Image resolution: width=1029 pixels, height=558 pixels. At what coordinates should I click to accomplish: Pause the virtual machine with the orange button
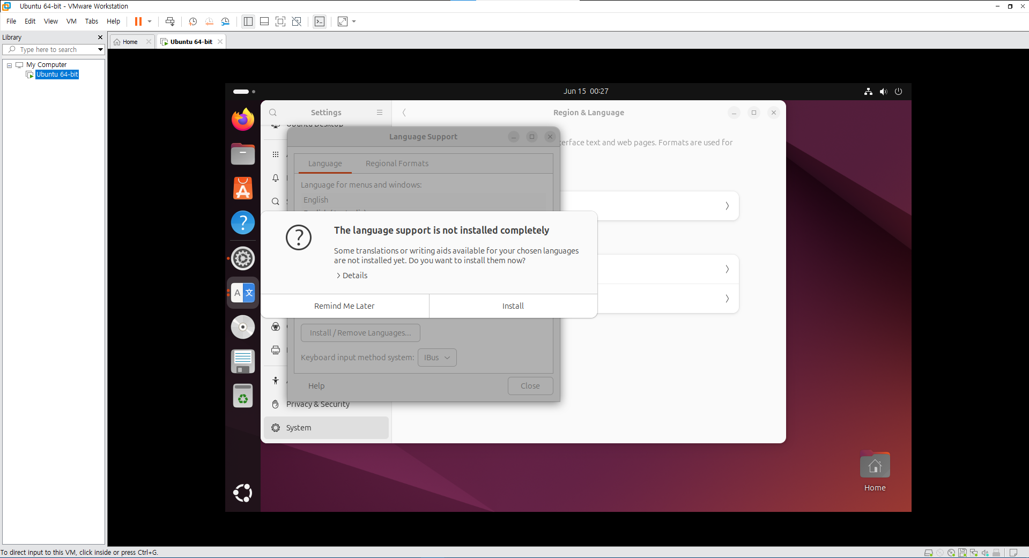click(x=138, y=21)
